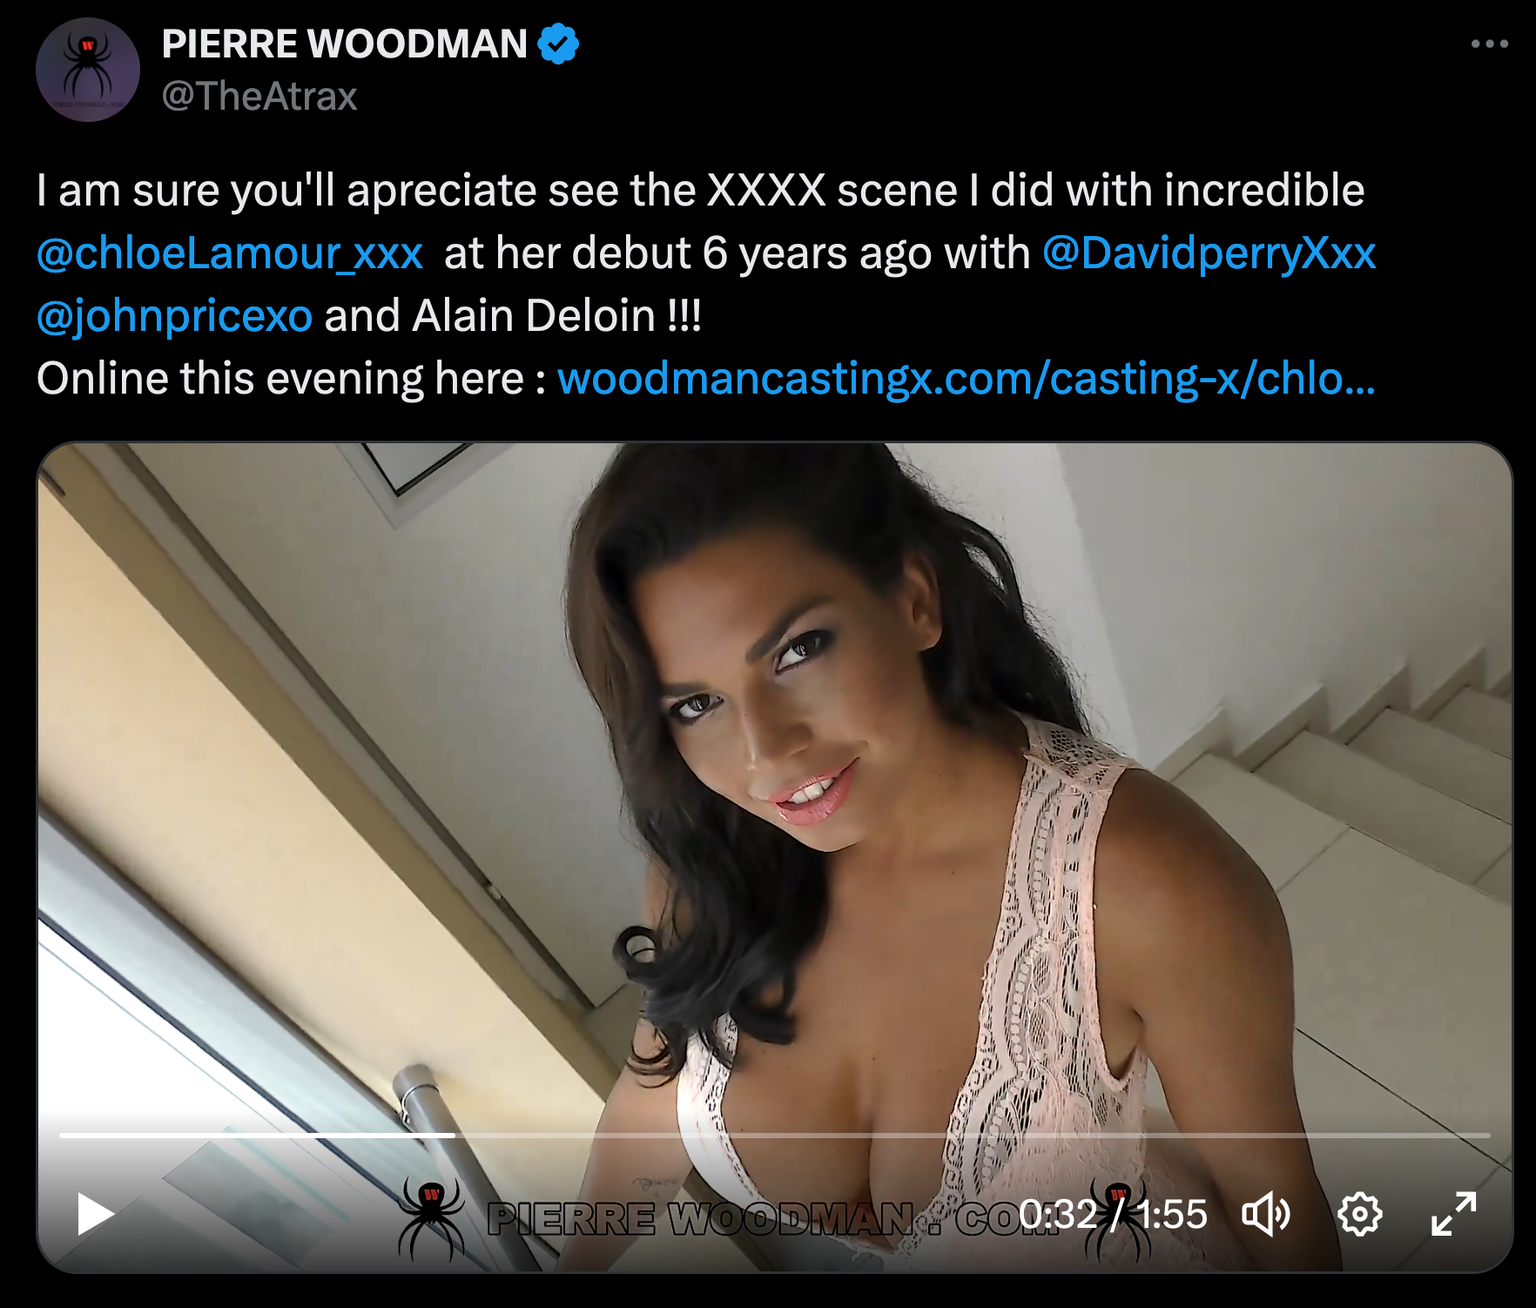
Task: Mute the video with the speaker icon
Action: pos(1265,1214)
